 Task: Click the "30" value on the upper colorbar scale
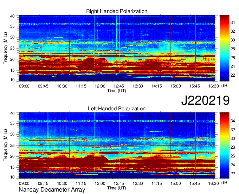click(x=233, y=40)
